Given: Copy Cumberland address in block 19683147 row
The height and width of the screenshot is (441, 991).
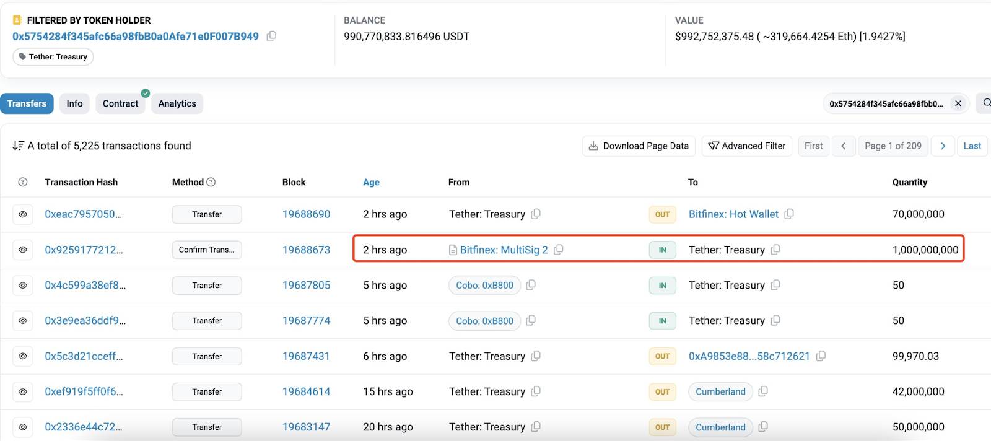Looking at the screenshot, I should click(763, 427).
